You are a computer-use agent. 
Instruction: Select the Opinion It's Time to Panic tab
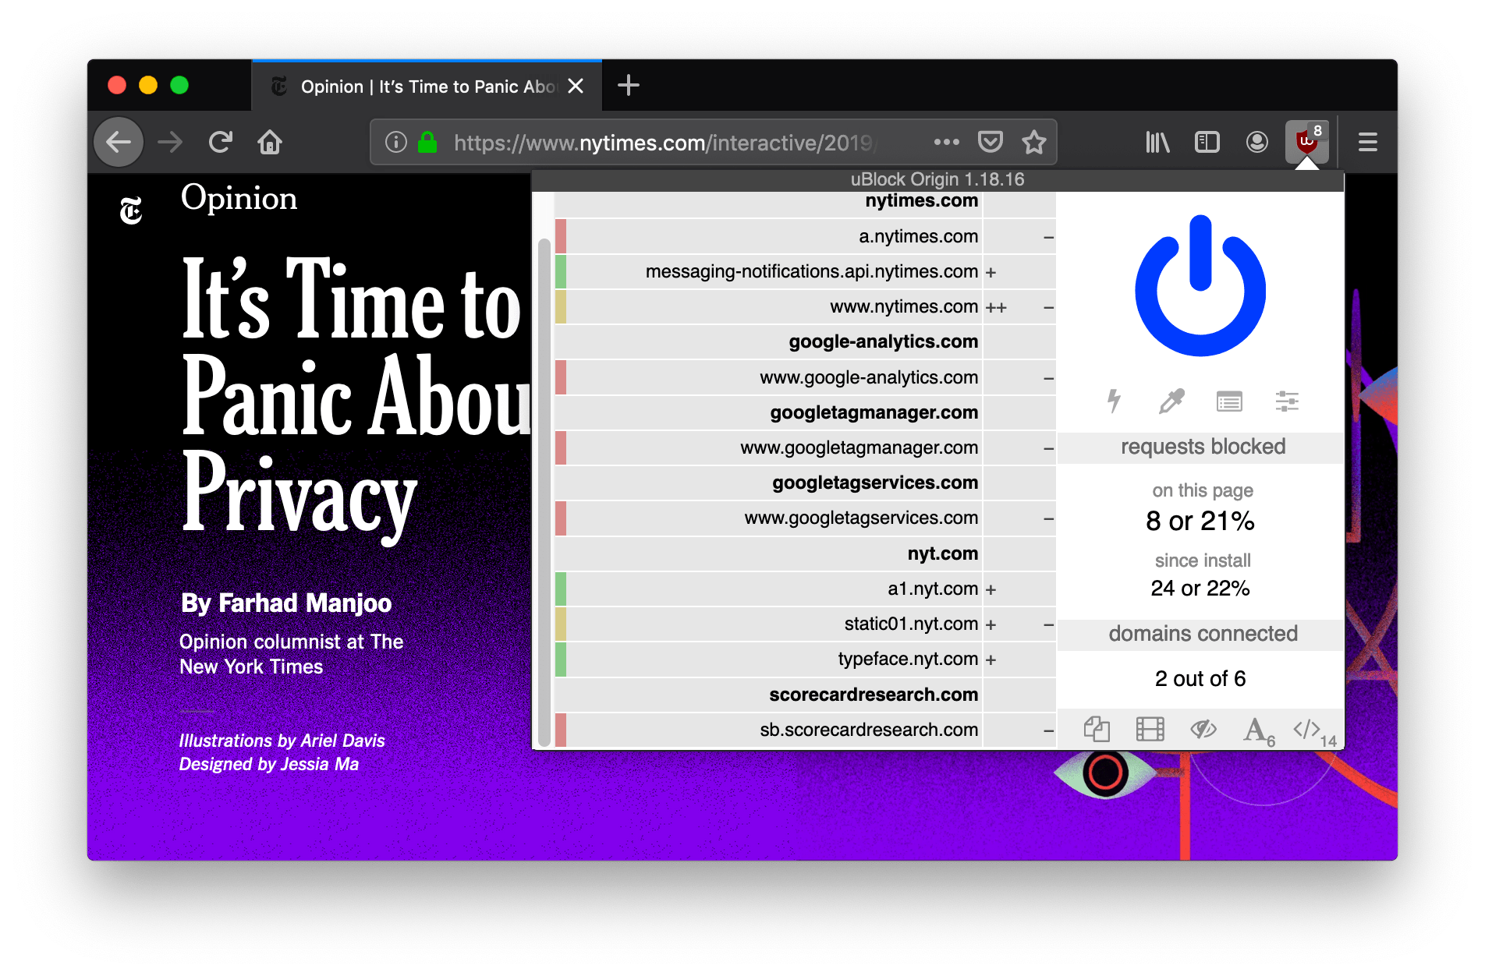pyautogui.click(x=427, y=86)
